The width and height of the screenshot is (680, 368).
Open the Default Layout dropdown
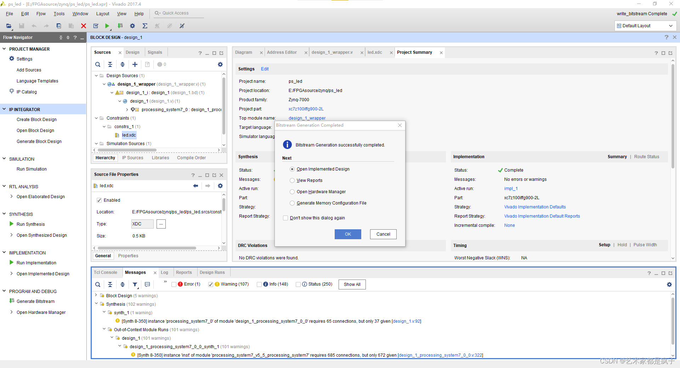pyautogui.click(x=645, y=26)
